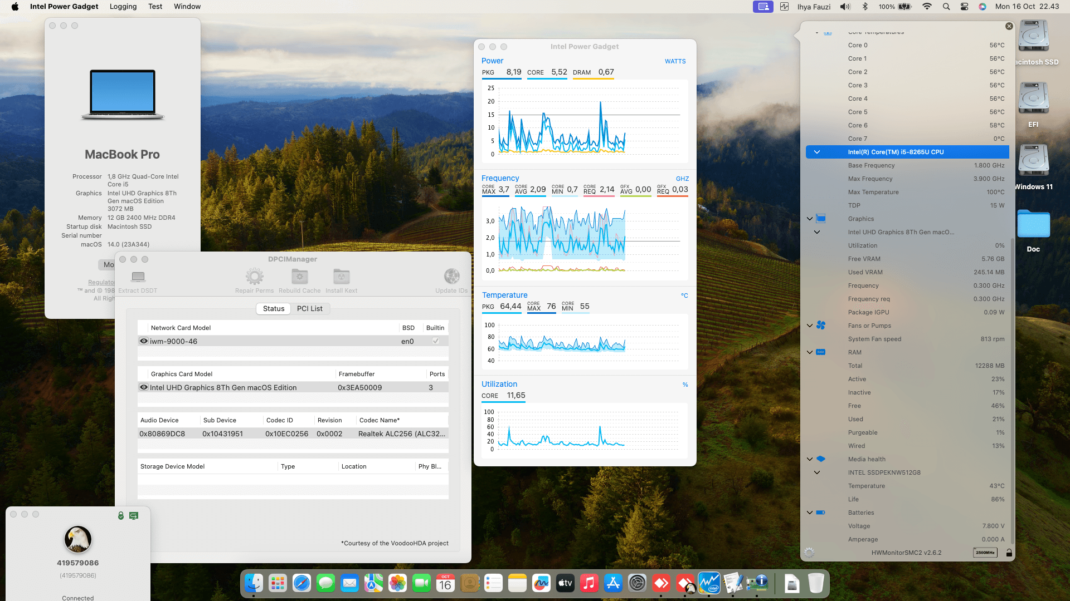Click the Rebuild Cache toolbar icon
Screen dimensions: 1070x601
[300, 277]
